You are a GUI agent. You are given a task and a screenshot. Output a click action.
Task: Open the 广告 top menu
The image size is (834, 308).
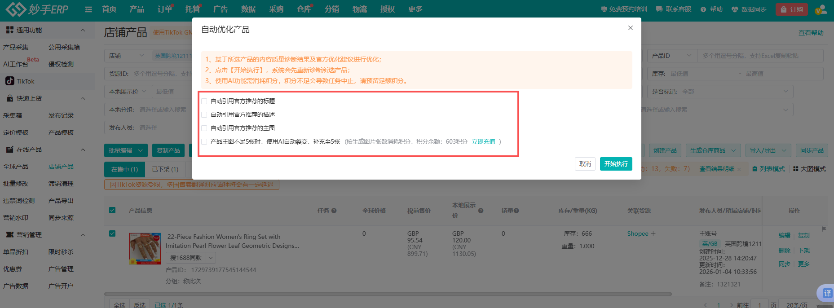click(x=221, y=9)
